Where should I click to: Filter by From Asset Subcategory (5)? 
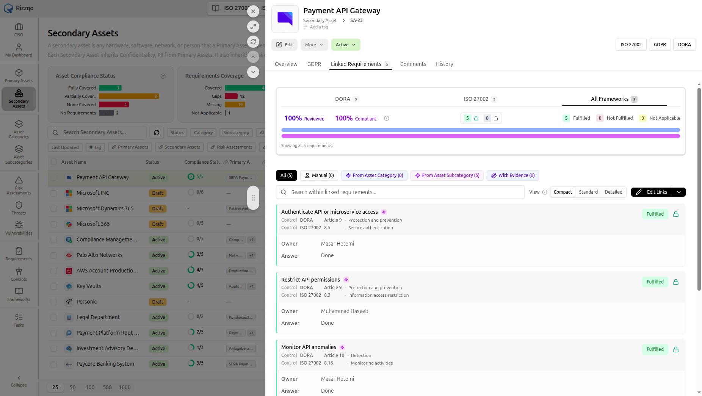click(447, 175)
